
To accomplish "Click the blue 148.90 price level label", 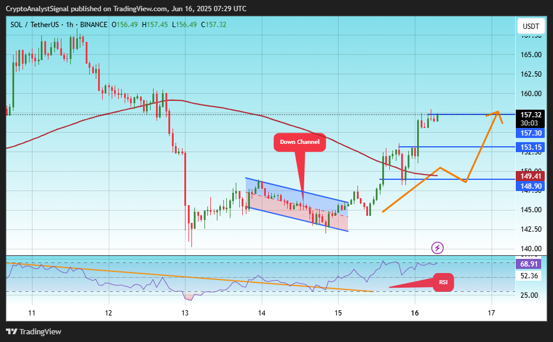I will (531, 186).
